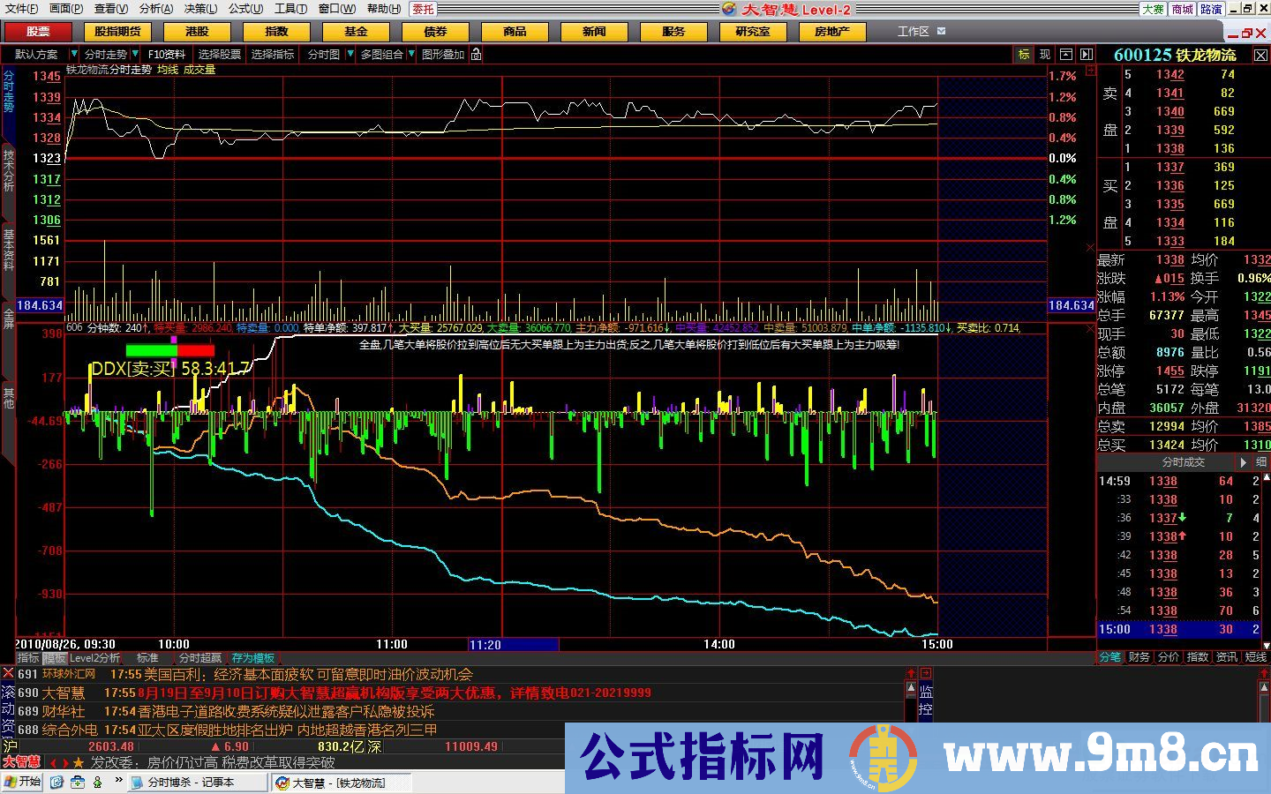Click the lock icon after 图形叠加
The height and width of the screenshot is (794, 1271).
pos(477,55)
